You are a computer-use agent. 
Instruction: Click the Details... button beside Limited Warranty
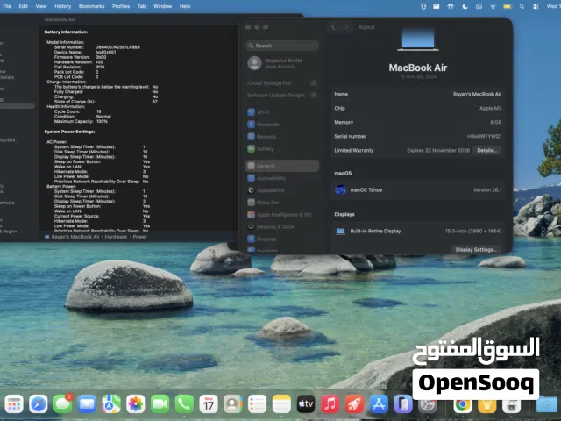pos(487,150)
